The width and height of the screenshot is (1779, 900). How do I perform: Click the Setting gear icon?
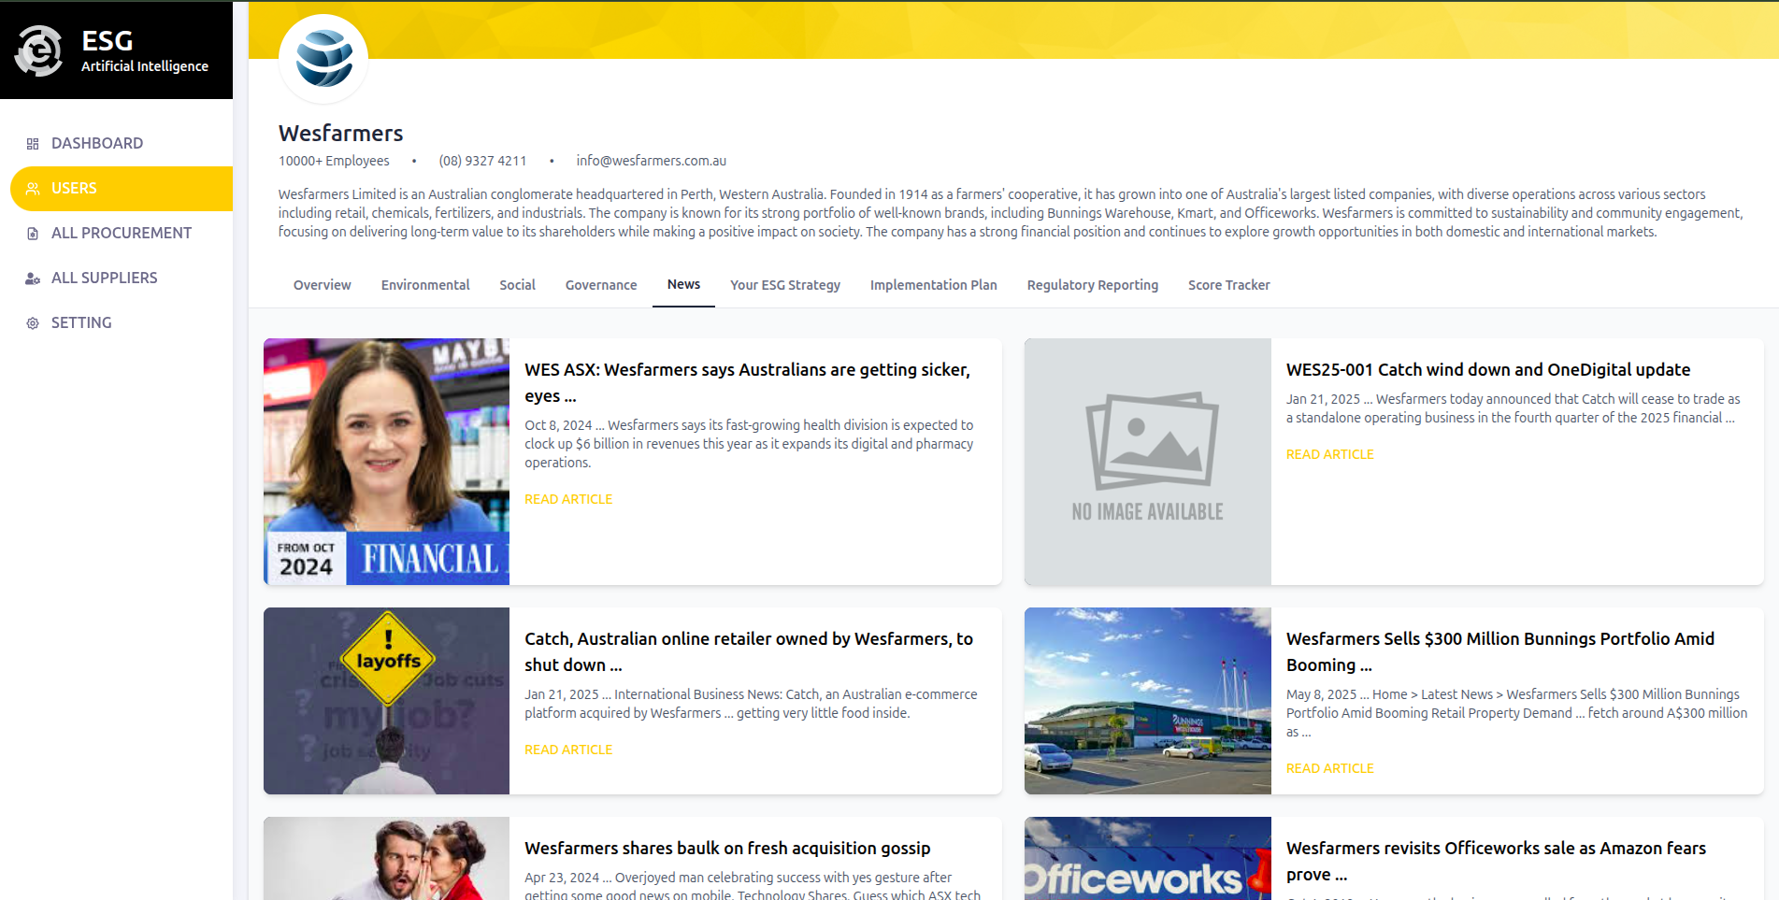33,323
